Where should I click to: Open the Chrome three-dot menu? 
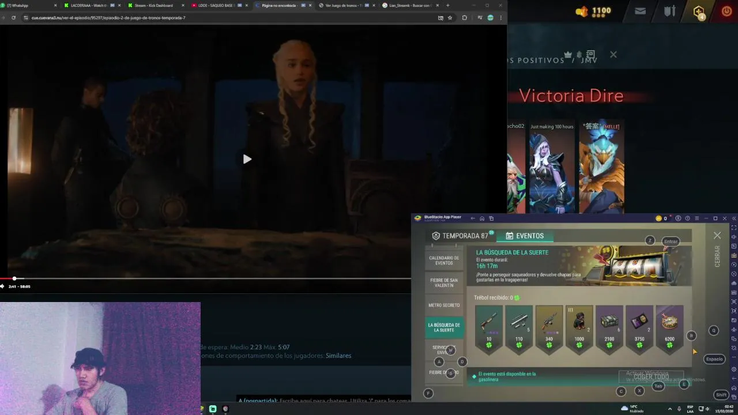(x=500, y=18)
